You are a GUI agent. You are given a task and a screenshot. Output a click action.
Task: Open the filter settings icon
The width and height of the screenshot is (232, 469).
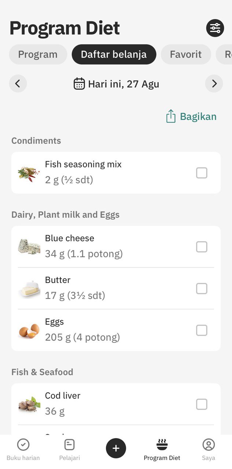(x=215, y=28)
